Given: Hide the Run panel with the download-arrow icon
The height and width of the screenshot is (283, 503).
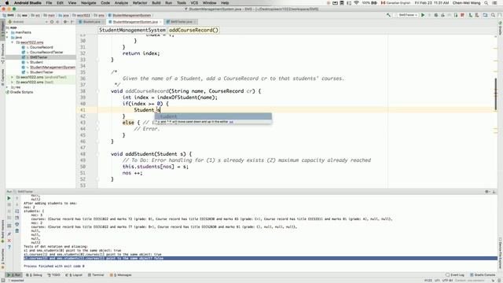Looking at the screenshot, I should [494, 192].
